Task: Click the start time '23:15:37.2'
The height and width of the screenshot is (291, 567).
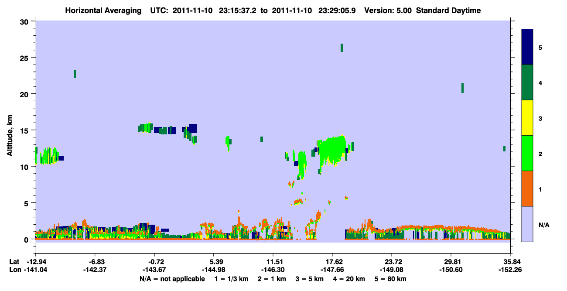Action: pyautogui.click(x=239, y=10)
